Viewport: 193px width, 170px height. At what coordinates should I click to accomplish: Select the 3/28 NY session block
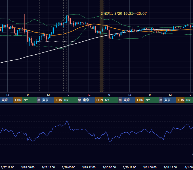(x=70, y=100)
